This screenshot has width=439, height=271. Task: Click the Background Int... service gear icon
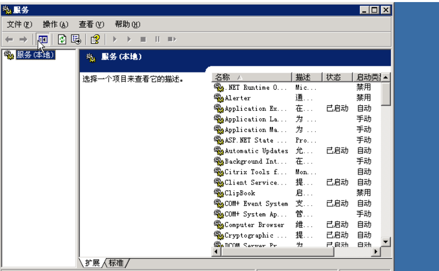(218, 161)
